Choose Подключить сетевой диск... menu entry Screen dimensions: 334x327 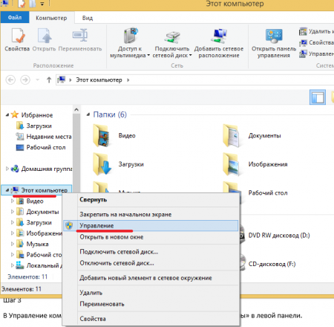point(151,252)
